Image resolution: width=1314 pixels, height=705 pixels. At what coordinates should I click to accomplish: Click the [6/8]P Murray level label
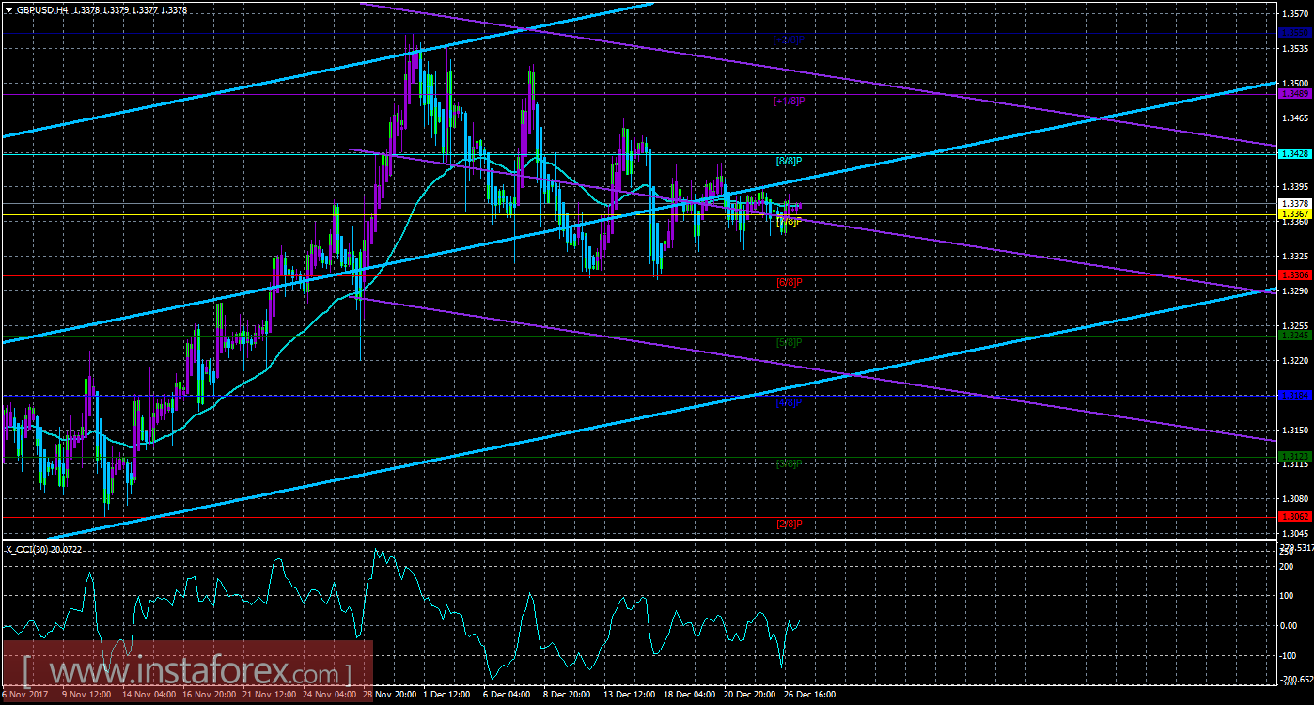788,282
